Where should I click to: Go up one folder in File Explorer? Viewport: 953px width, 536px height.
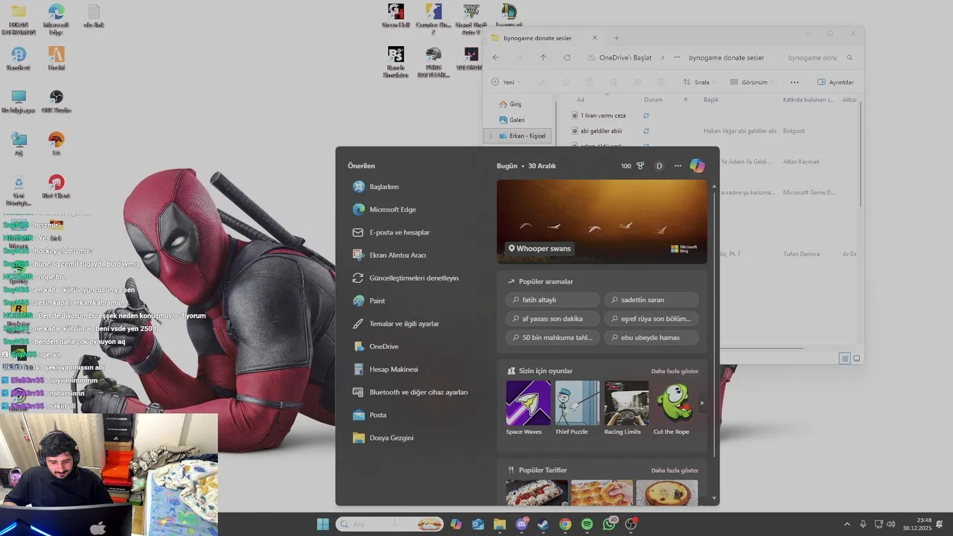[544, 57]
